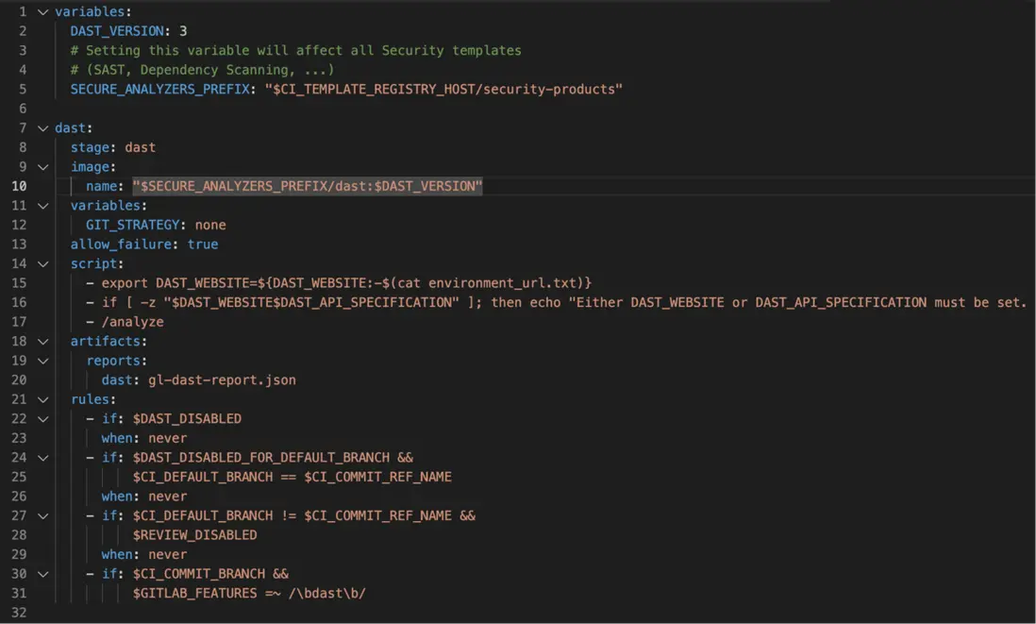Click the gl-dast-report.json value
This screenshot has height=624, width=1036.
[222, 380]
